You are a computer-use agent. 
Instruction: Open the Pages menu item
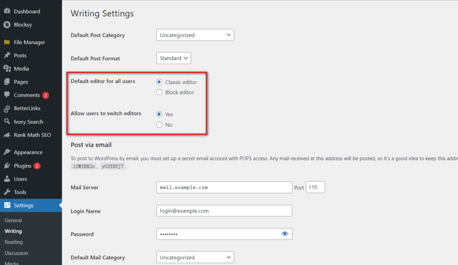coord(21,82)
